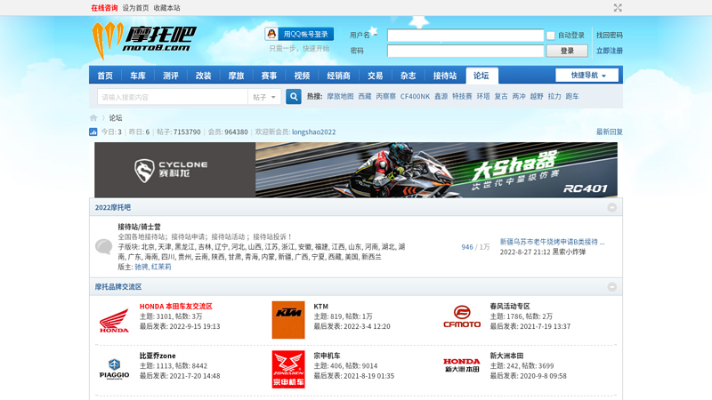Click the 设为首页 link
712x400 pixels.
135,8
